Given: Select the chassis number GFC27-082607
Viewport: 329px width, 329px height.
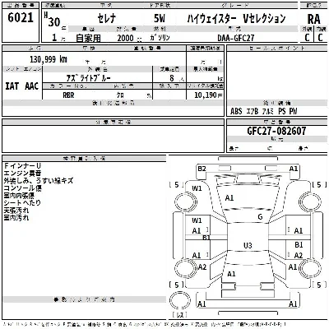Looking at the screenshot, I should click(x=276, y=131).
